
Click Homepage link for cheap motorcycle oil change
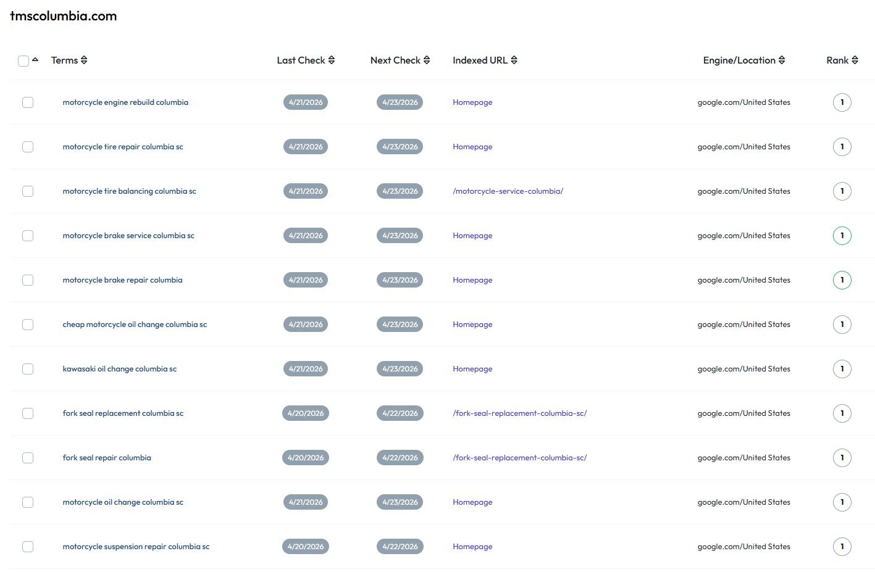pos(472,325)
